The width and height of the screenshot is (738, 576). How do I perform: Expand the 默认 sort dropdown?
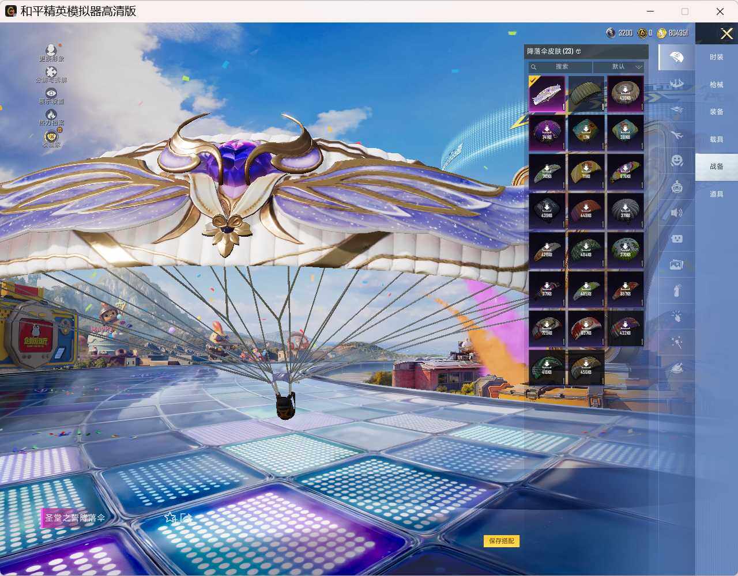[x=619, y=67]
